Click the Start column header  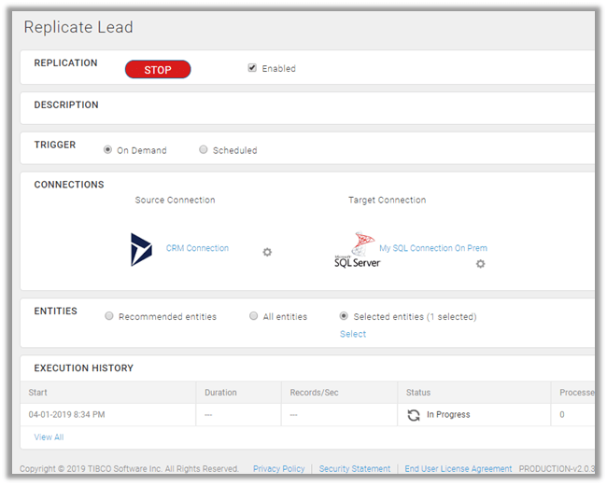(x=38, y=393)
